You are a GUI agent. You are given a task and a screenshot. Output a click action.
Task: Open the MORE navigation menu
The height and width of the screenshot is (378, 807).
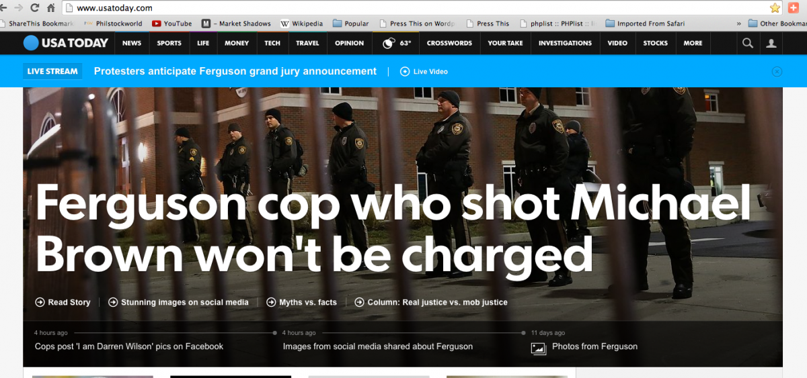pos(693,43)
